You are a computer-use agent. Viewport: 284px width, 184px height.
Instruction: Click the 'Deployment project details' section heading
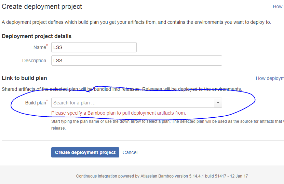pyautogui.click(x=37, y=36)
